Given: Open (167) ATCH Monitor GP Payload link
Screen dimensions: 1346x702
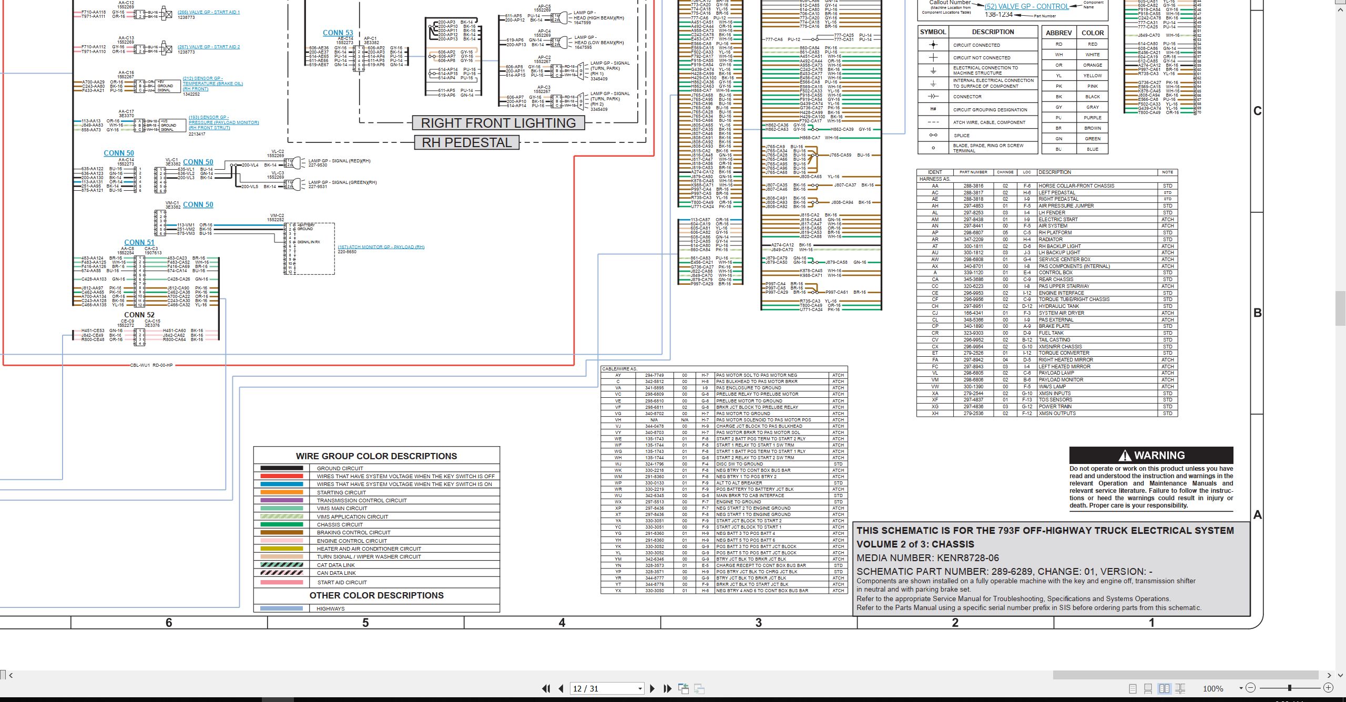Looking at the screenshot, I should pyautogui.click(x=381, y=247).
